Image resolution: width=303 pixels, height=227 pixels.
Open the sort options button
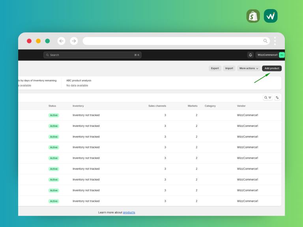(277, 98)
